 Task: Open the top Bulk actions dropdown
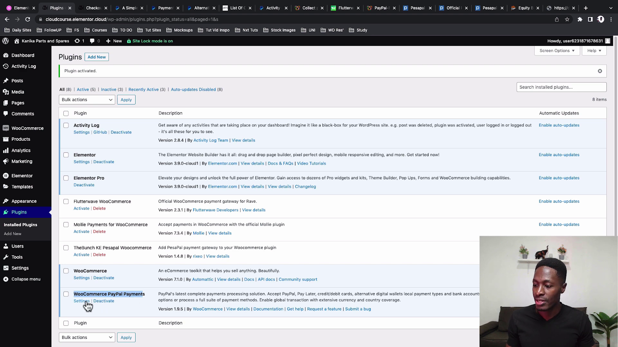tap(87, 100)
